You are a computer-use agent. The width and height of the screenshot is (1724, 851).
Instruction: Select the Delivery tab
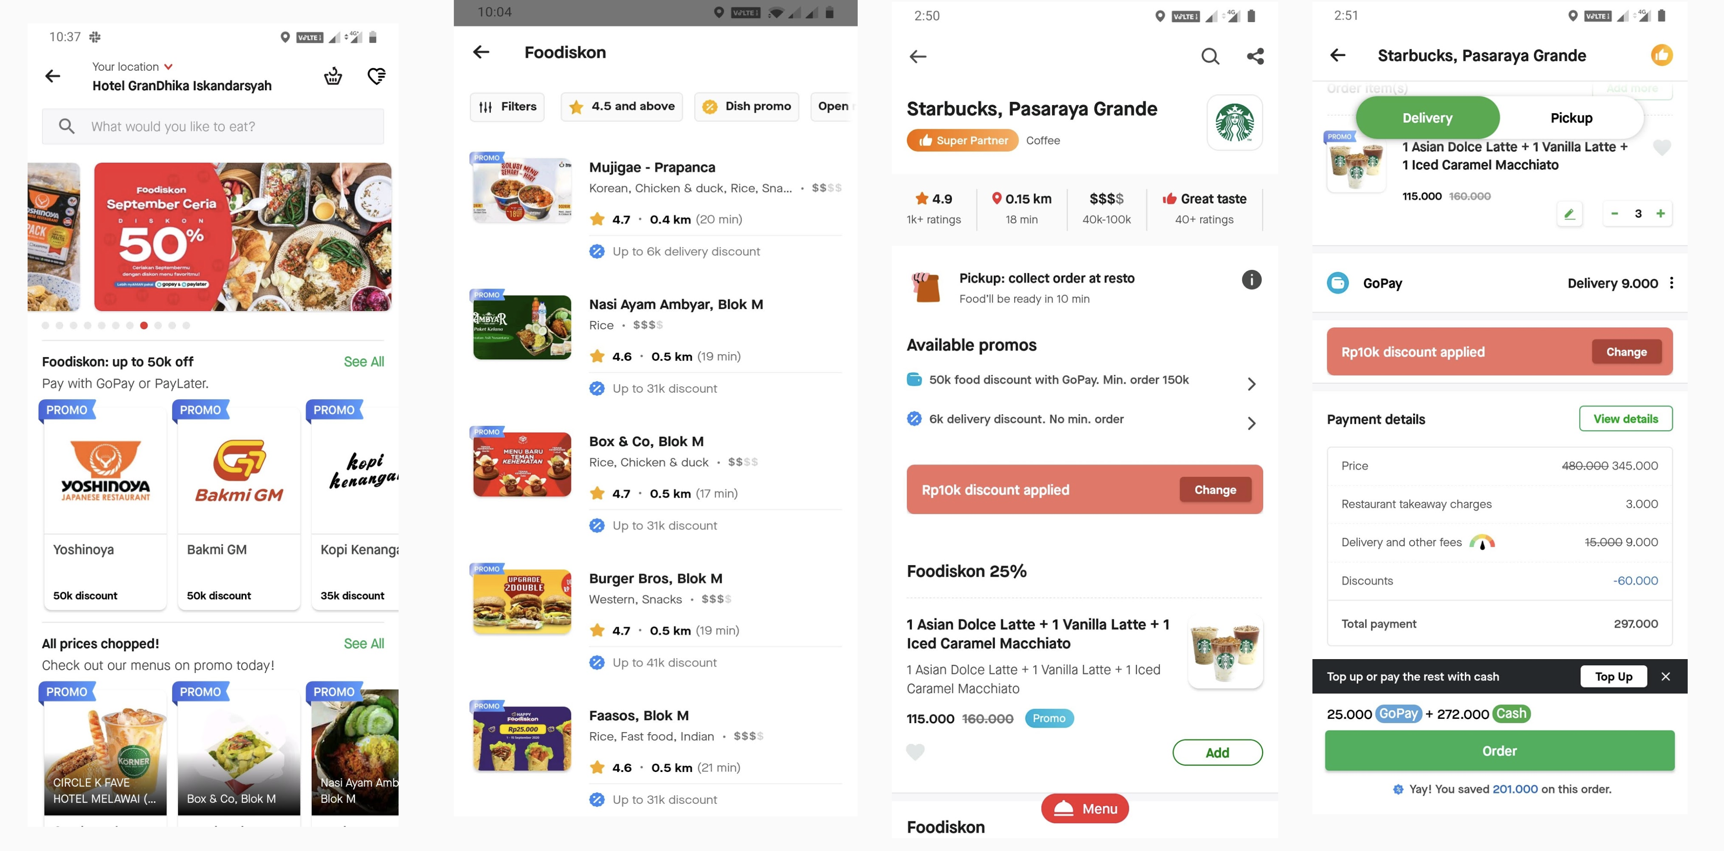(x=1427, y=118)
